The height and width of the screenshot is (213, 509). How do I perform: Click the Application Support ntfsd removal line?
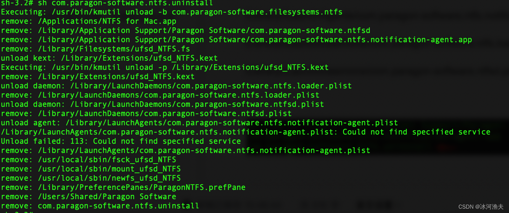(x=185, y=31)
